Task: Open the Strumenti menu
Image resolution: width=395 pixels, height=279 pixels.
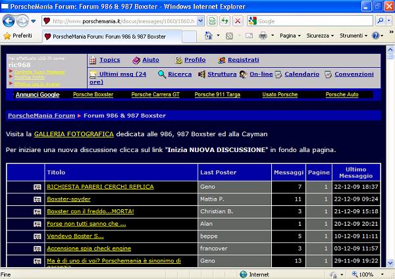Action: coord(354,36)
